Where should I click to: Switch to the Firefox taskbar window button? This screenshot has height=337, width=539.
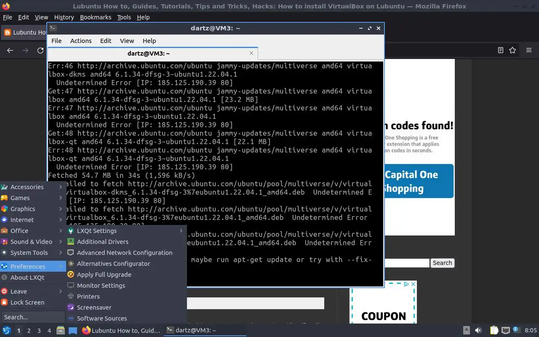pyautogui.click(x=121, y=330)
